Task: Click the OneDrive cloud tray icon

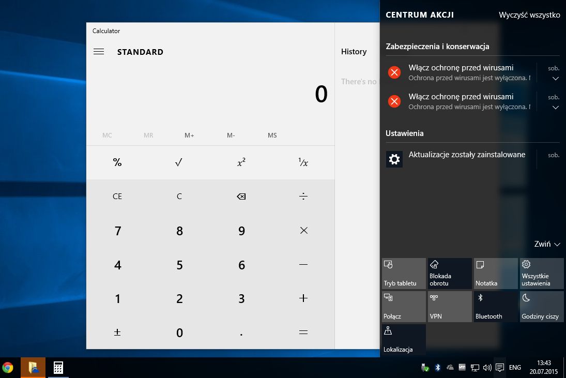Action: (450, 368)
